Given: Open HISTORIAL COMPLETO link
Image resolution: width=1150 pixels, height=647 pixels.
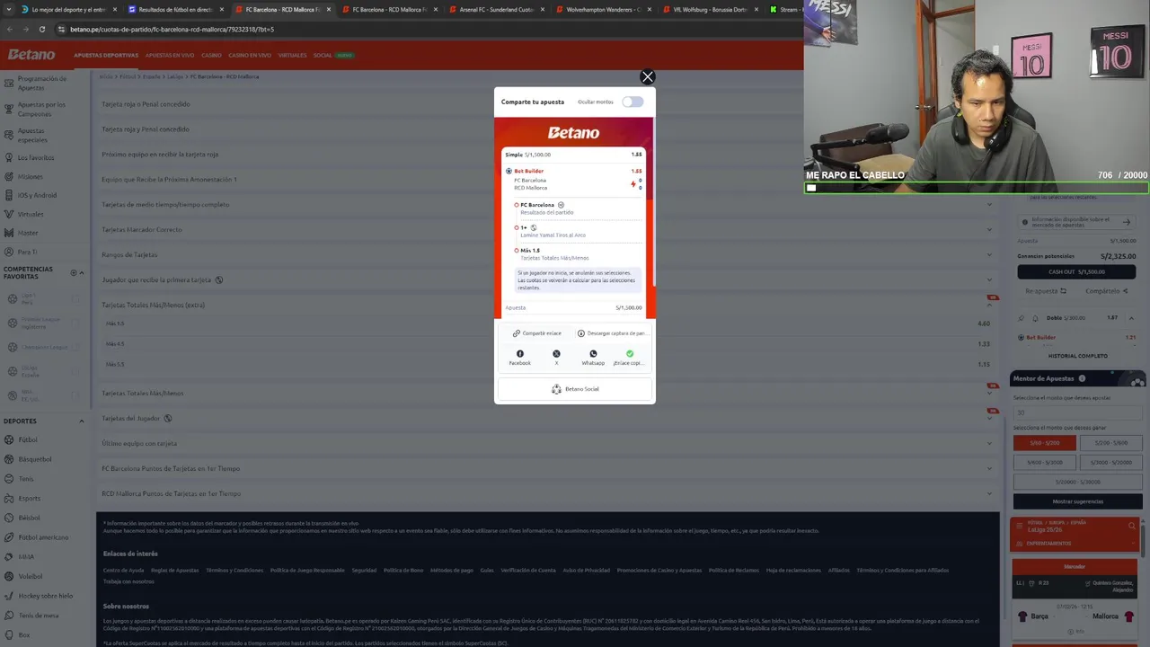Looking at the screenshot, I should pos(1078,356).
